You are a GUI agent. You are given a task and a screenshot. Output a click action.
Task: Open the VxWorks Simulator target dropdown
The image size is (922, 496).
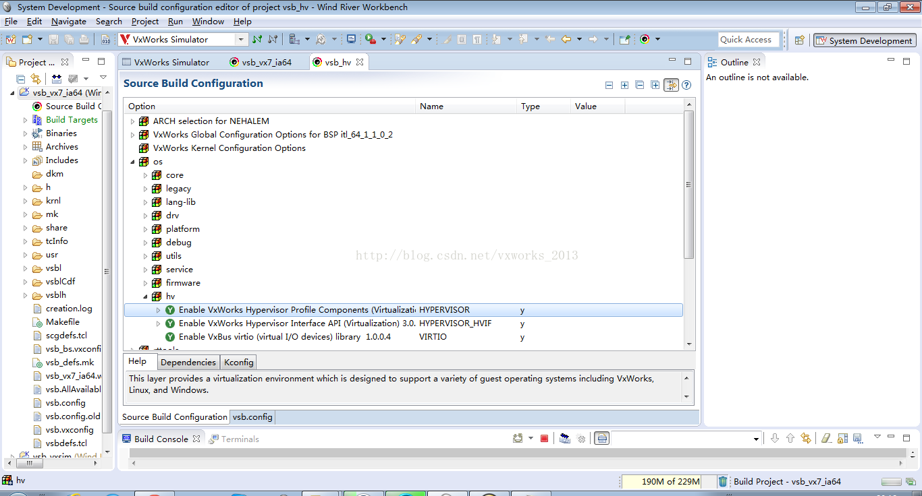[x=240, y=40]
